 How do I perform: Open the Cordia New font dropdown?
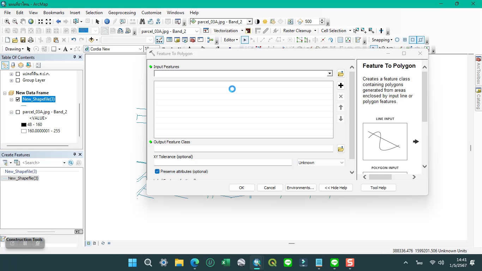pos(140,49)
